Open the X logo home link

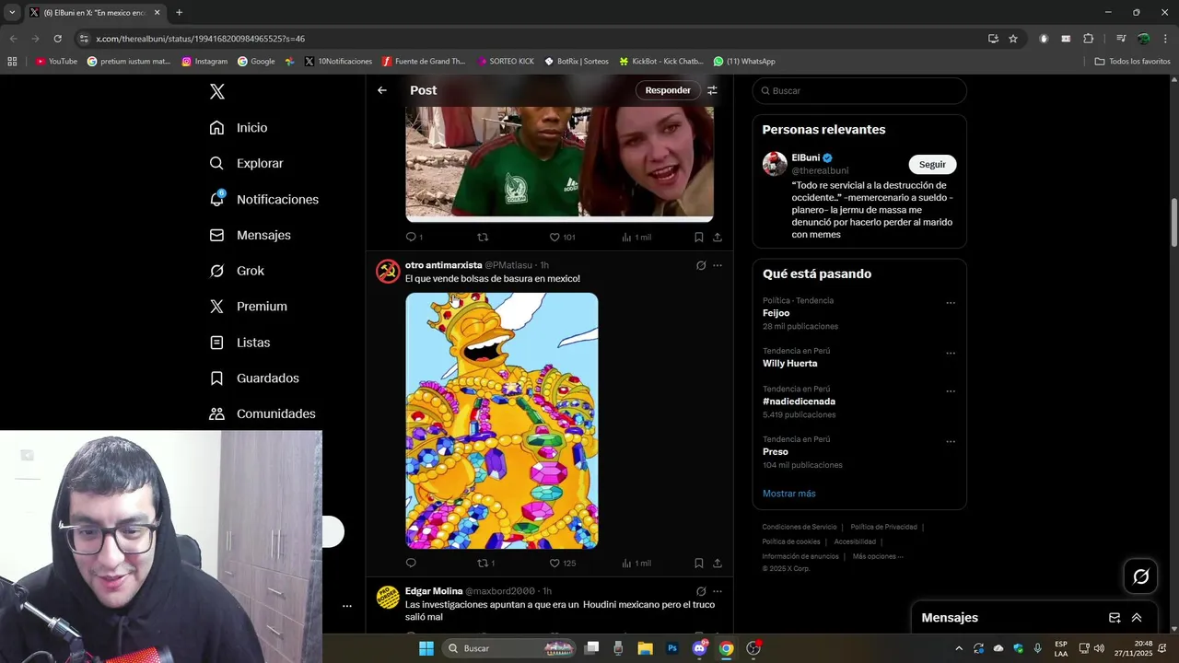pyautogui.click(x=217, y=91)
